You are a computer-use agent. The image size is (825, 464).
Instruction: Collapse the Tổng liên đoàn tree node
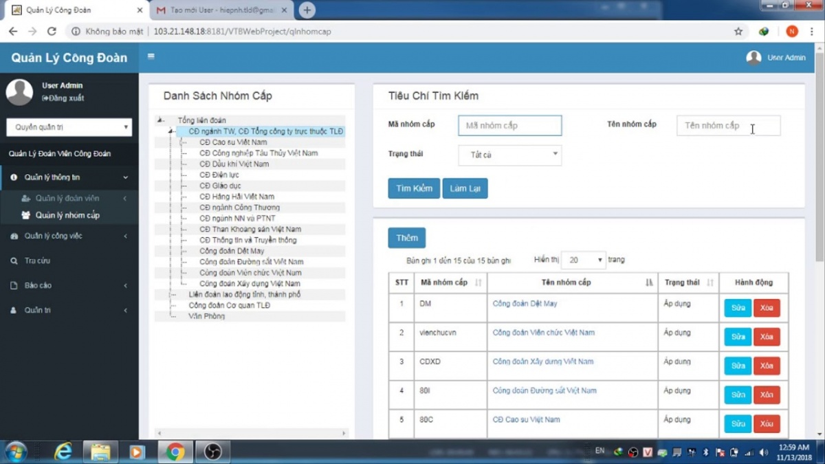[160, 120]
